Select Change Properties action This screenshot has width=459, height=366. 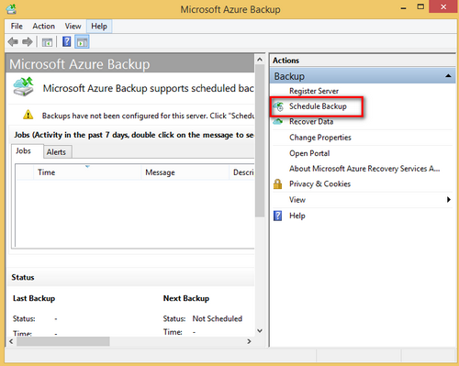320,138
